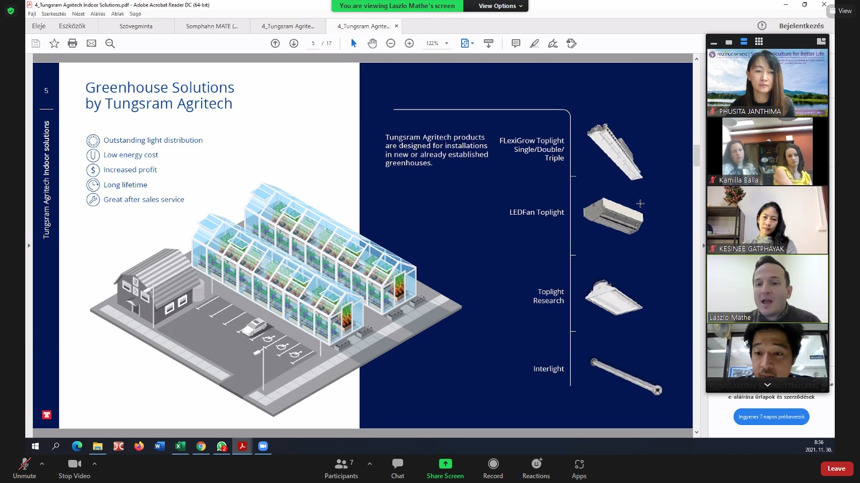Open the Szerkesztés menu
This screenshot has width=860, height=483.
54,14
